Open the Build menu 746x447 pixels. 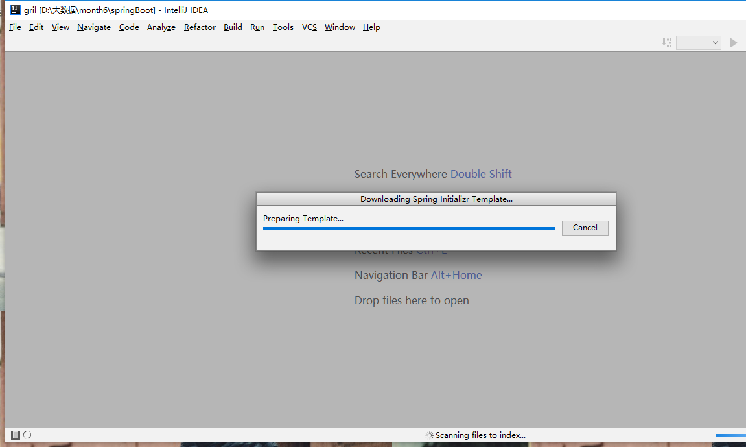[x=233, y=27]
